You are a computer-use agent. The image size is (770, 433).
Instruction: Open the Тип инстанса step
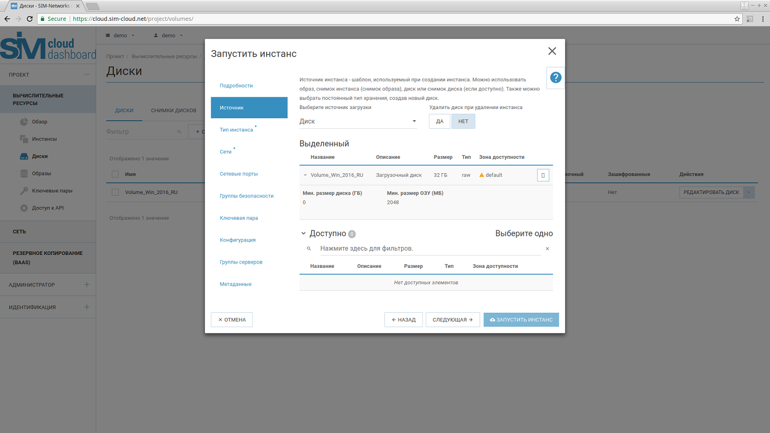(x=236, y=130)
